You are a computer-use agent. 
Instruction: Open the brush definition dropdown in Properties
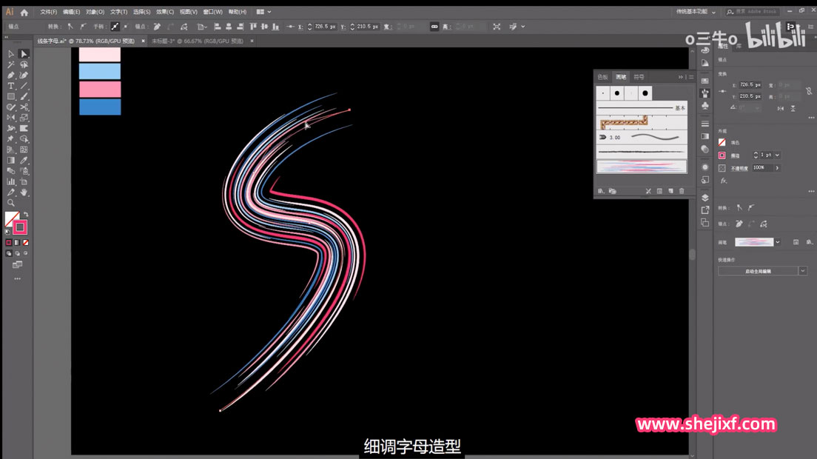tap(777, 241)
